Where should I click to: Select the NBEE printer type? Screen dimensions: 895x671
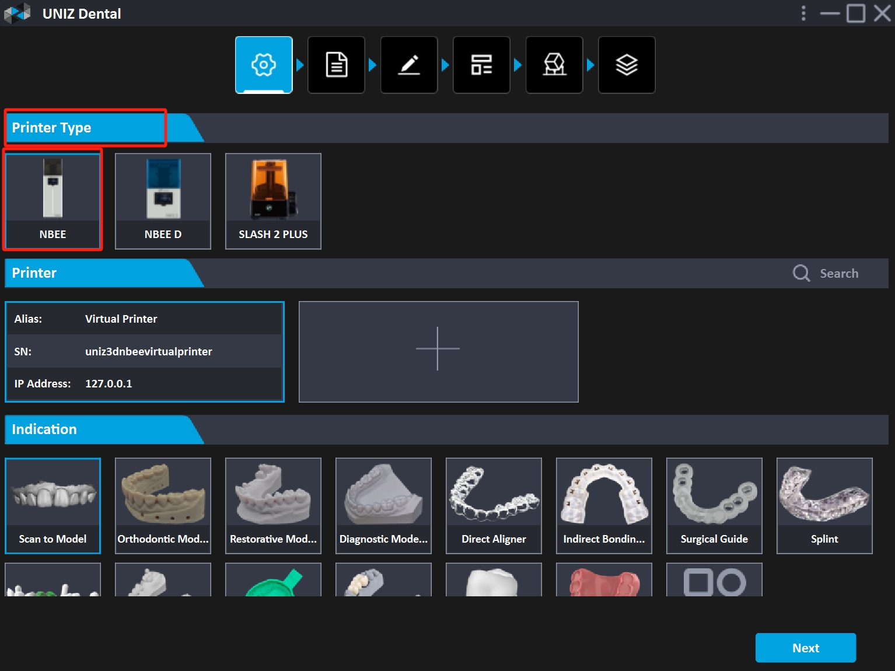pos(53,201)
